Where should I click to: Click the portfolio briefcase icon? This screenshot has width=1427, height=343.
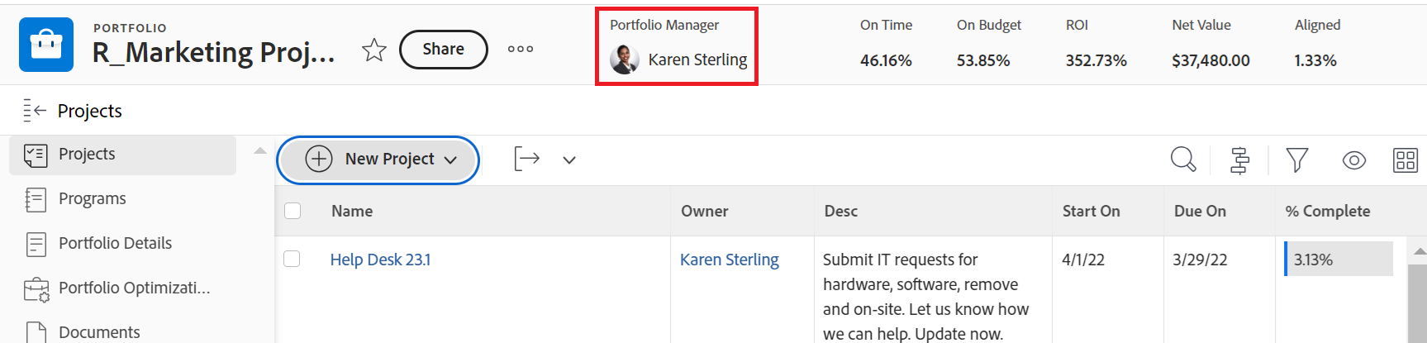coord(46,45)
